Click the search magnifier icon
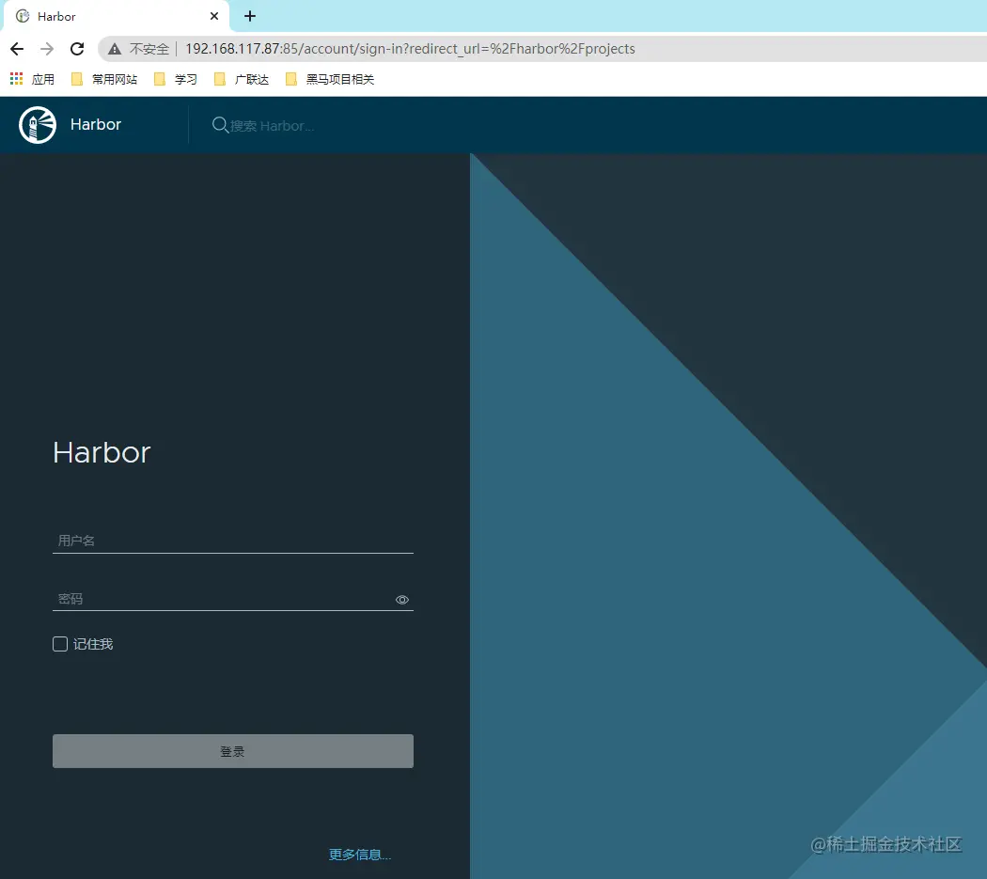987x879 pixels. [220, 125]
